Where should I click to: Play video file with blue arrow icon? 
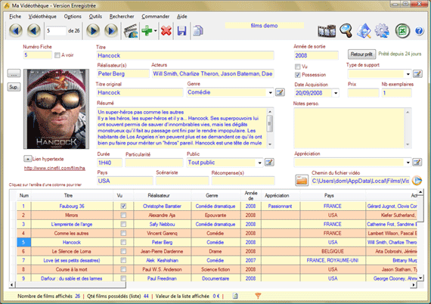pos(417,181)
